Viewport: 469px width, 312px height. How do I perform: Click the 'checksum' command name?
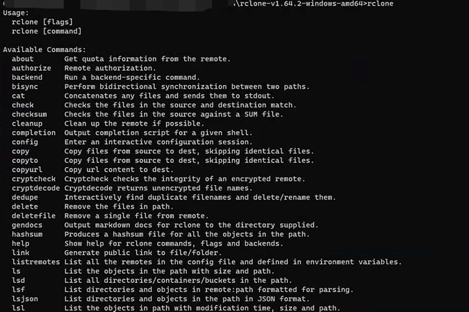tap(29, 114)
